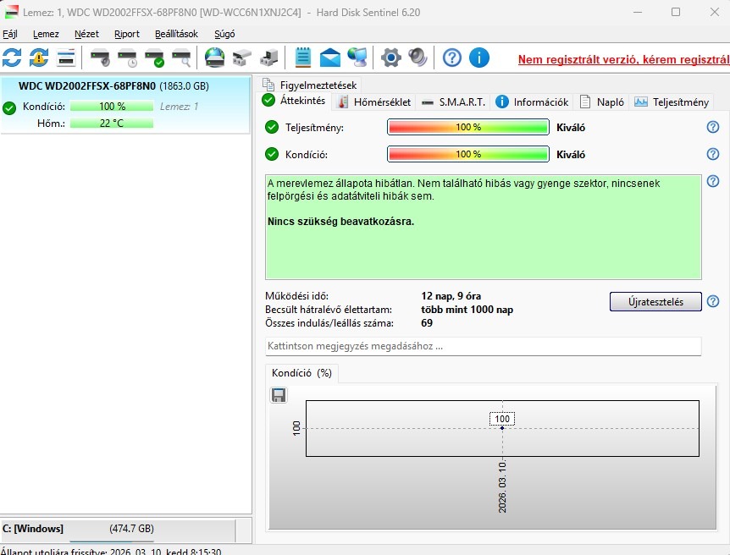Select the Áttekintés tab
The width and height of the screenshot is (730, 555).
294,100
